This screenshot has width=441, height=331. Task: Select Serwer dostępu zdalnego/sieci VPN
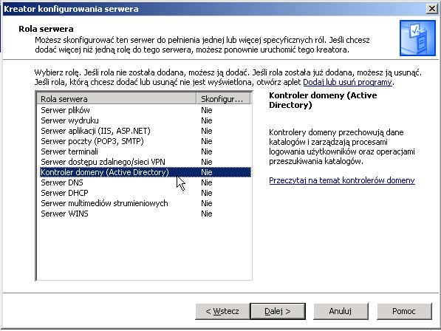pyautogui.click(x=144, y=162)
